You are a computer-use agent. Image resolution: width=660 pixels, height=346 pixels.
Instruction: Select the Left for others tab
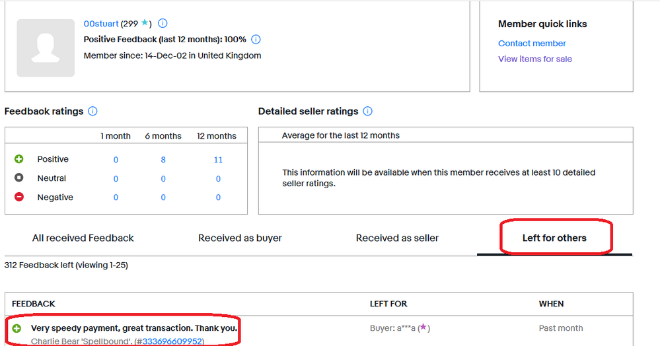554,238
